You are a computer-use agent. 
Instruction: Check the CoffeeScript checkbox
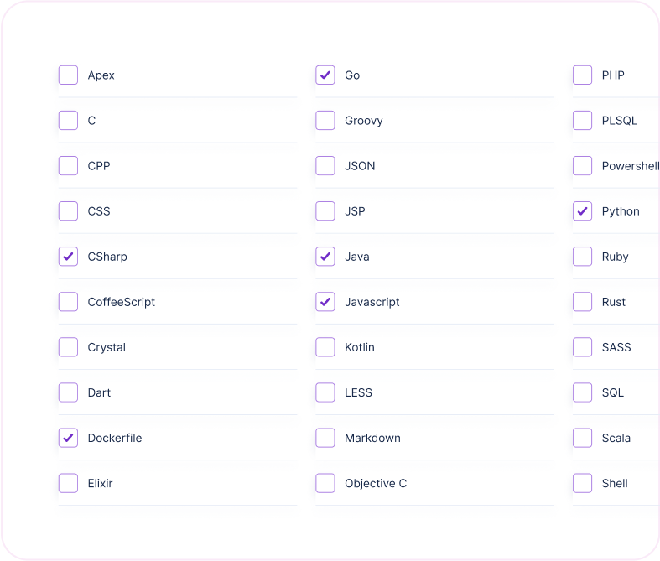pyautogui.click(x=69, y=302)
